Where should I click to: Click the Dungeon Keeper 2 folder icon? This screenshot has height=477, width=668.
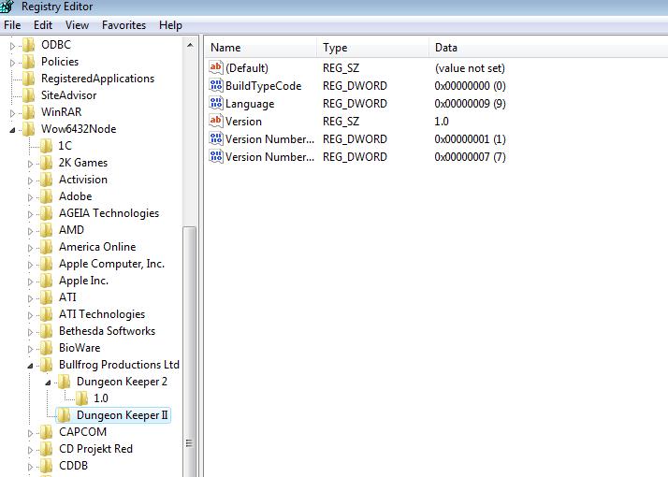point(64,382)
